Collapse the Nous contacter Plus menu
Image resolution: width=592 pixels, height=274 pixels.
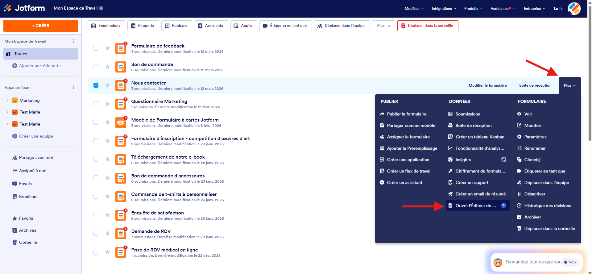(569, 85)
